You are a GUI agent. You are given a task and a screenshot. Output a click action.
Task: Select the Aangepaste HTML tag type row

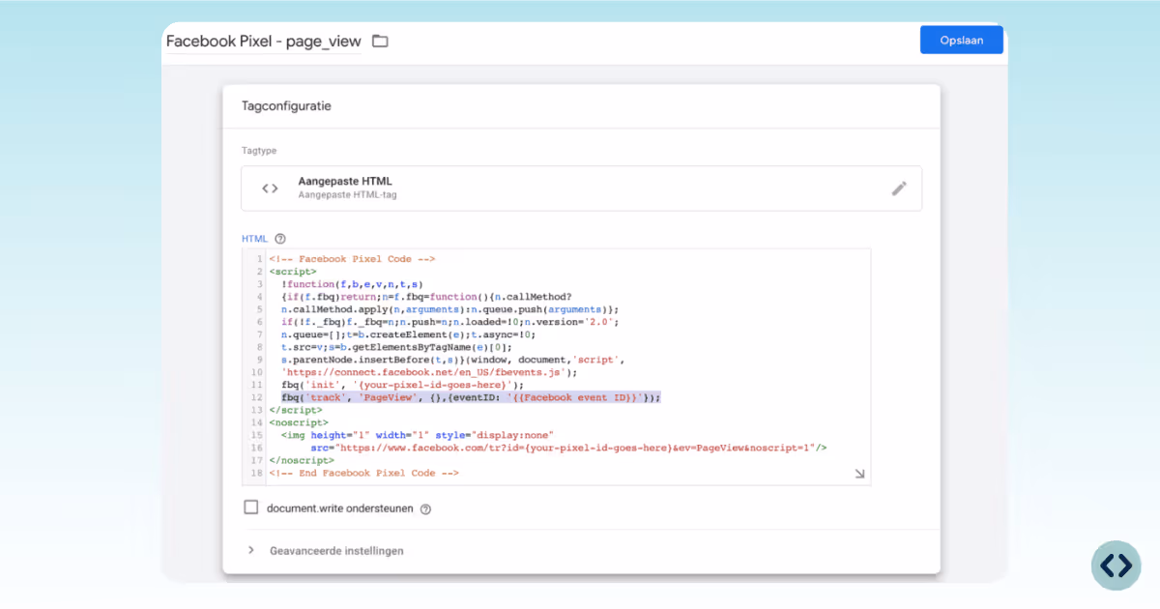click(581, 188)
